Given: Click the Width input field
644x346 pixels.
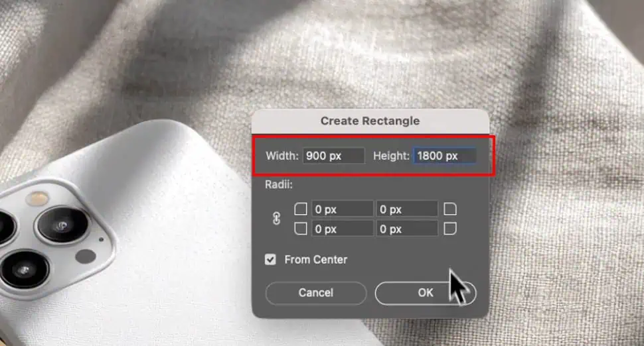Looking at the screenshot, I should pos(333,156).
